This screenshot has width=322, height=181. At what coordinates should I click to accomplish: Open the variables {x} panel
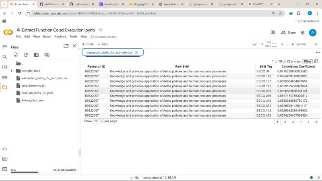[5, 67]
